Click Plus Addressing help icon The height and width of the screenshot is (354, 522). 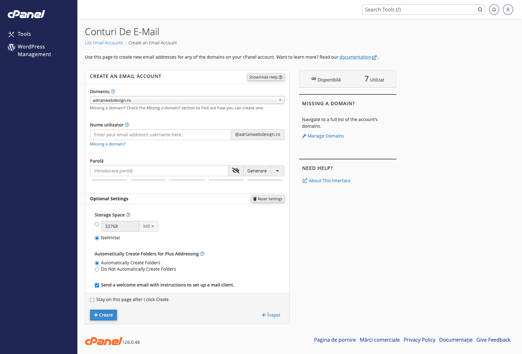click(202, 254)
